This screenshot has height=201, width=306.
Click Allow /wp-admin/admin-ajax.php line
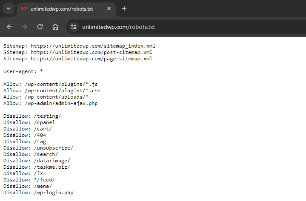50,103
